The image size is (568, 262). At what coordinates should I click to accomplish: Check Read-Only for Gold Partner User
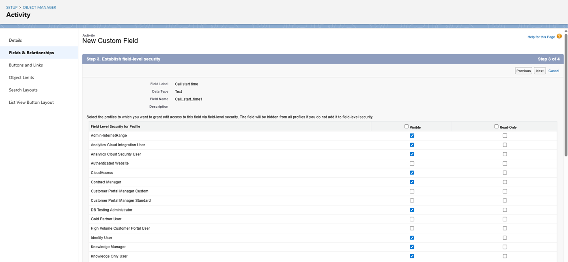coord(505,219)
